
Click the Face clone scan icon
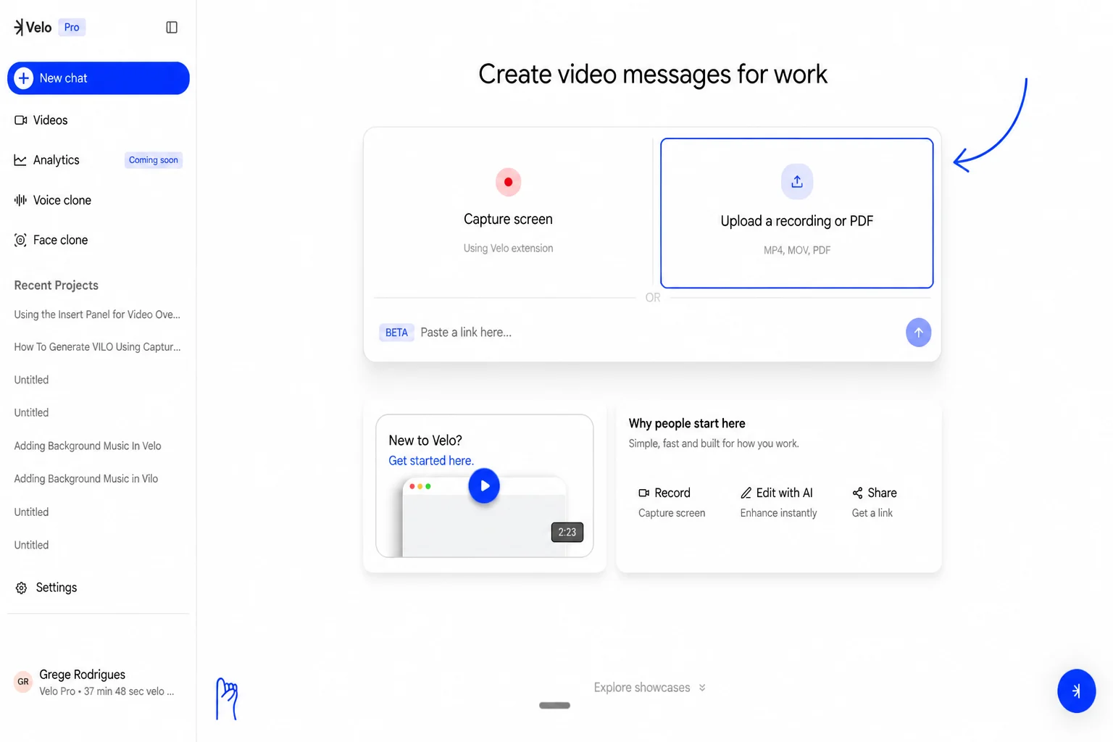[x=20, y=240]
